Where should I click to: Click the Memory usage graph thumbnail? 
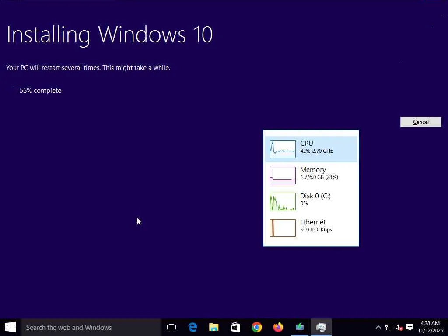coord(282,175)
